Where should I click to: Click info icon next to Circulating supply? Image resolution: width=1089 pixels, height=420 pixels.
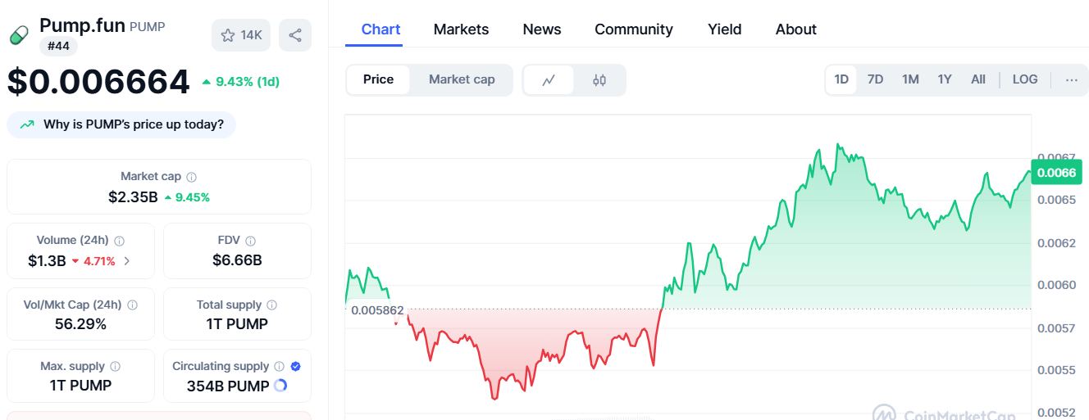(x=280, y=367)
